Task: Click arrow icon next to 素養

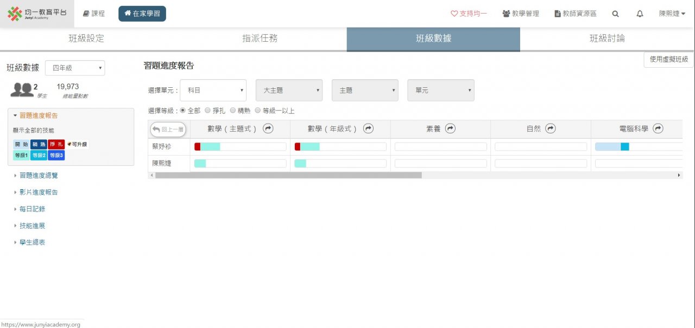Action: click(450, 128)
